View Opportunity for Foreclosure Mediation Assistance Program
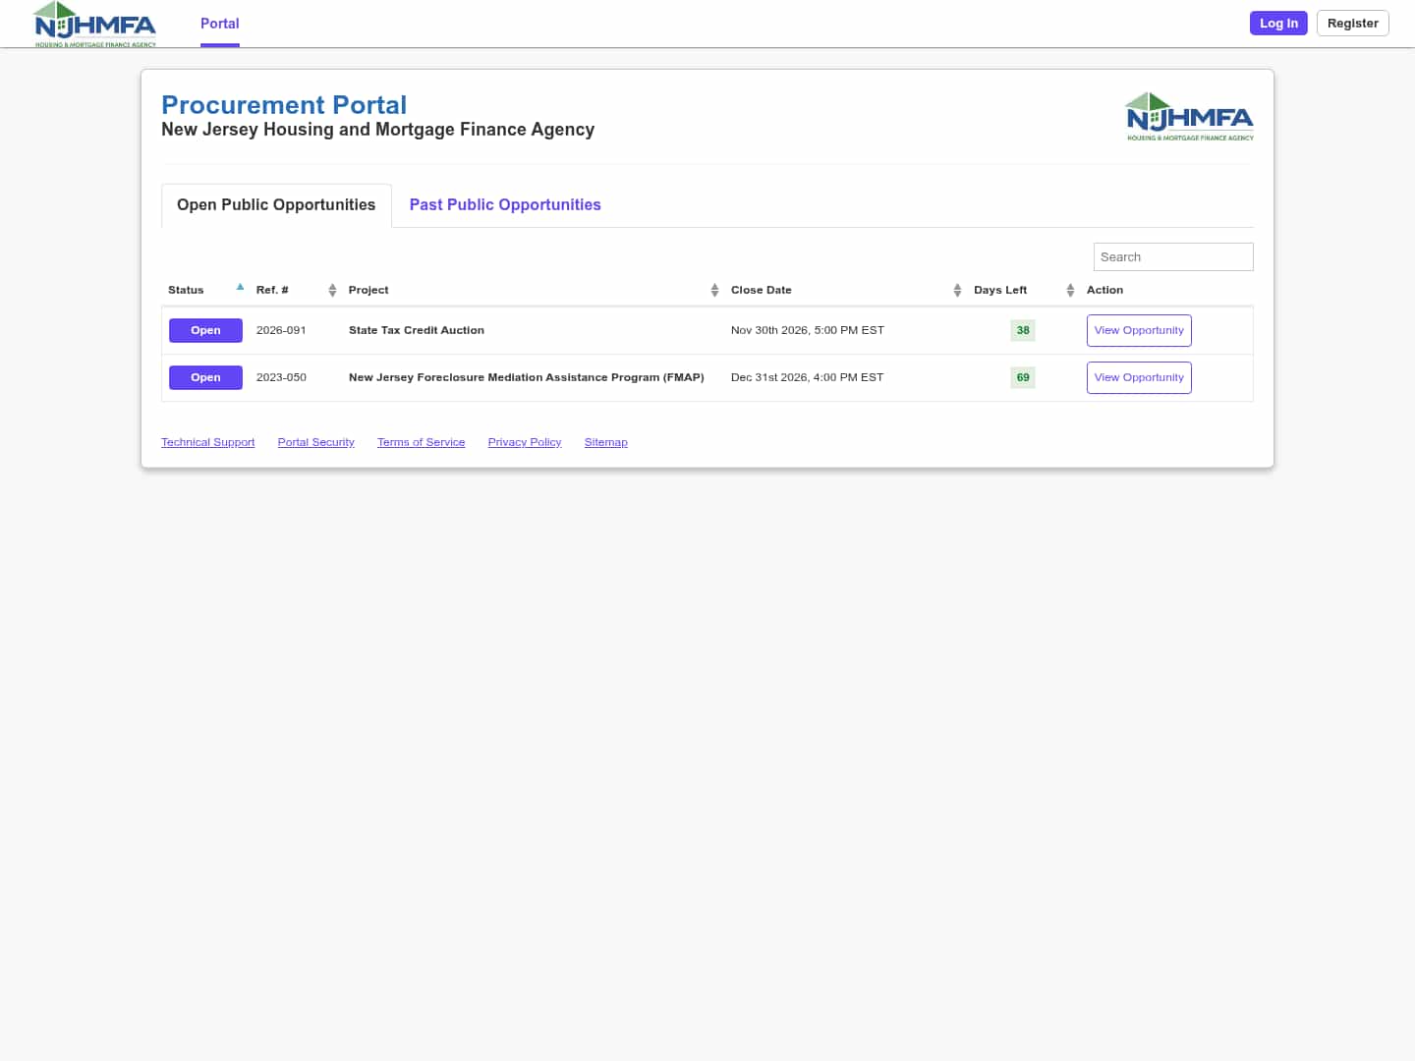 pyautogui.click(x=1139, y=377)
